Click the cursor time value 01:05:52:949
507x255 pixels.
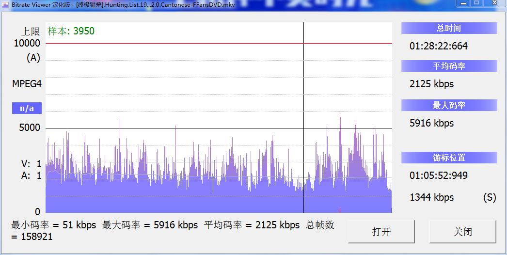[439, 175]
